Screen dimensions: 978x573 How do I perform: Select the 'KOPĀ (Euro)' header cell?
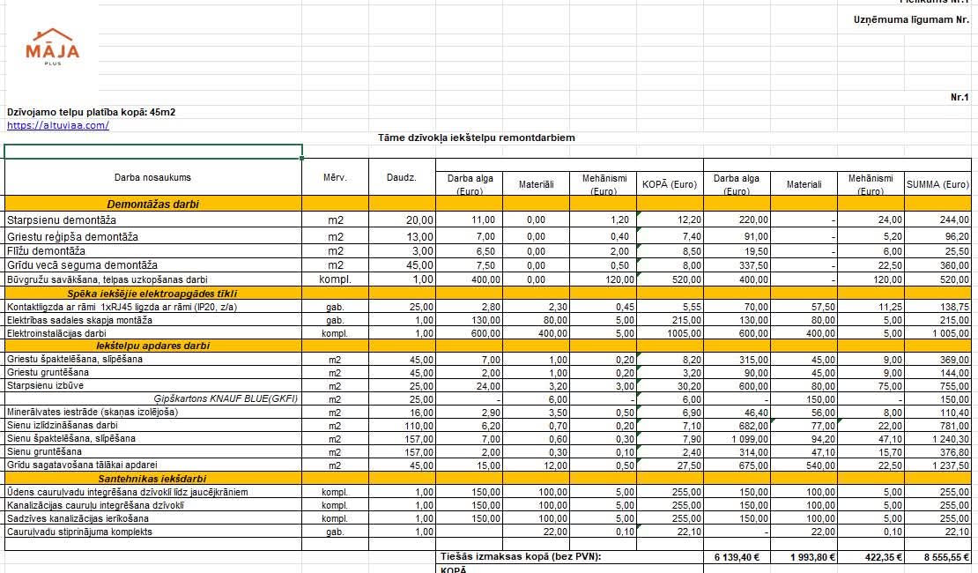(670, 184)
